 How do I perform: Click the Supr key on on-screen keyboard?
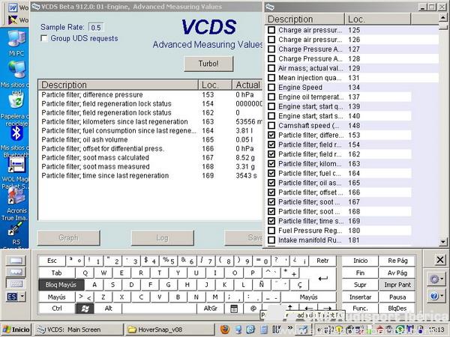(x=360, y=285)
